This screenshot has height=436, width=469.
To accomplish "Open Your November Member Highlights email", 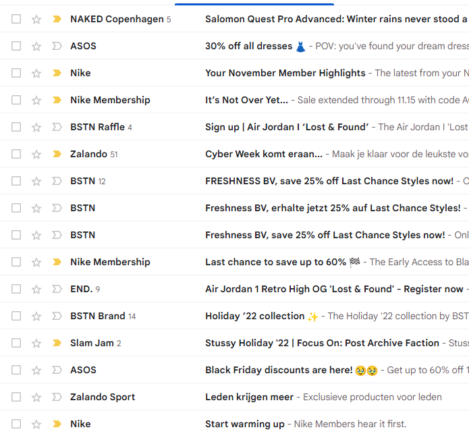I will [285, 73].
